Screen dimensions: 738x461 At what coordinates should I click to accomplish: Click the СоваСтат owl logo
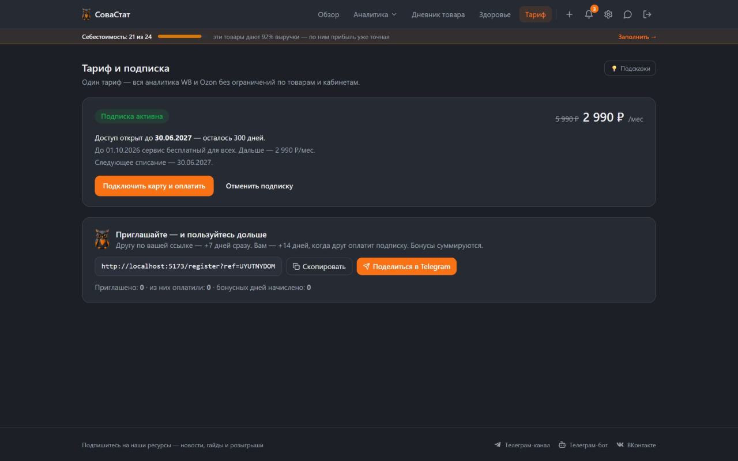click(x=86, y=14)
